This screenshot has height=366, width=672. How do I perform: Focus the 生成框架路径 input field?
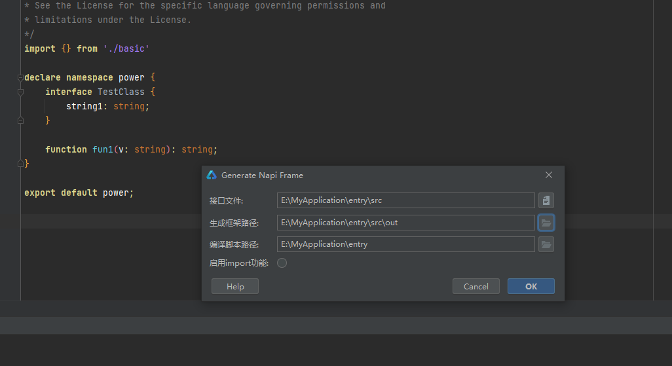pos(406,223)
